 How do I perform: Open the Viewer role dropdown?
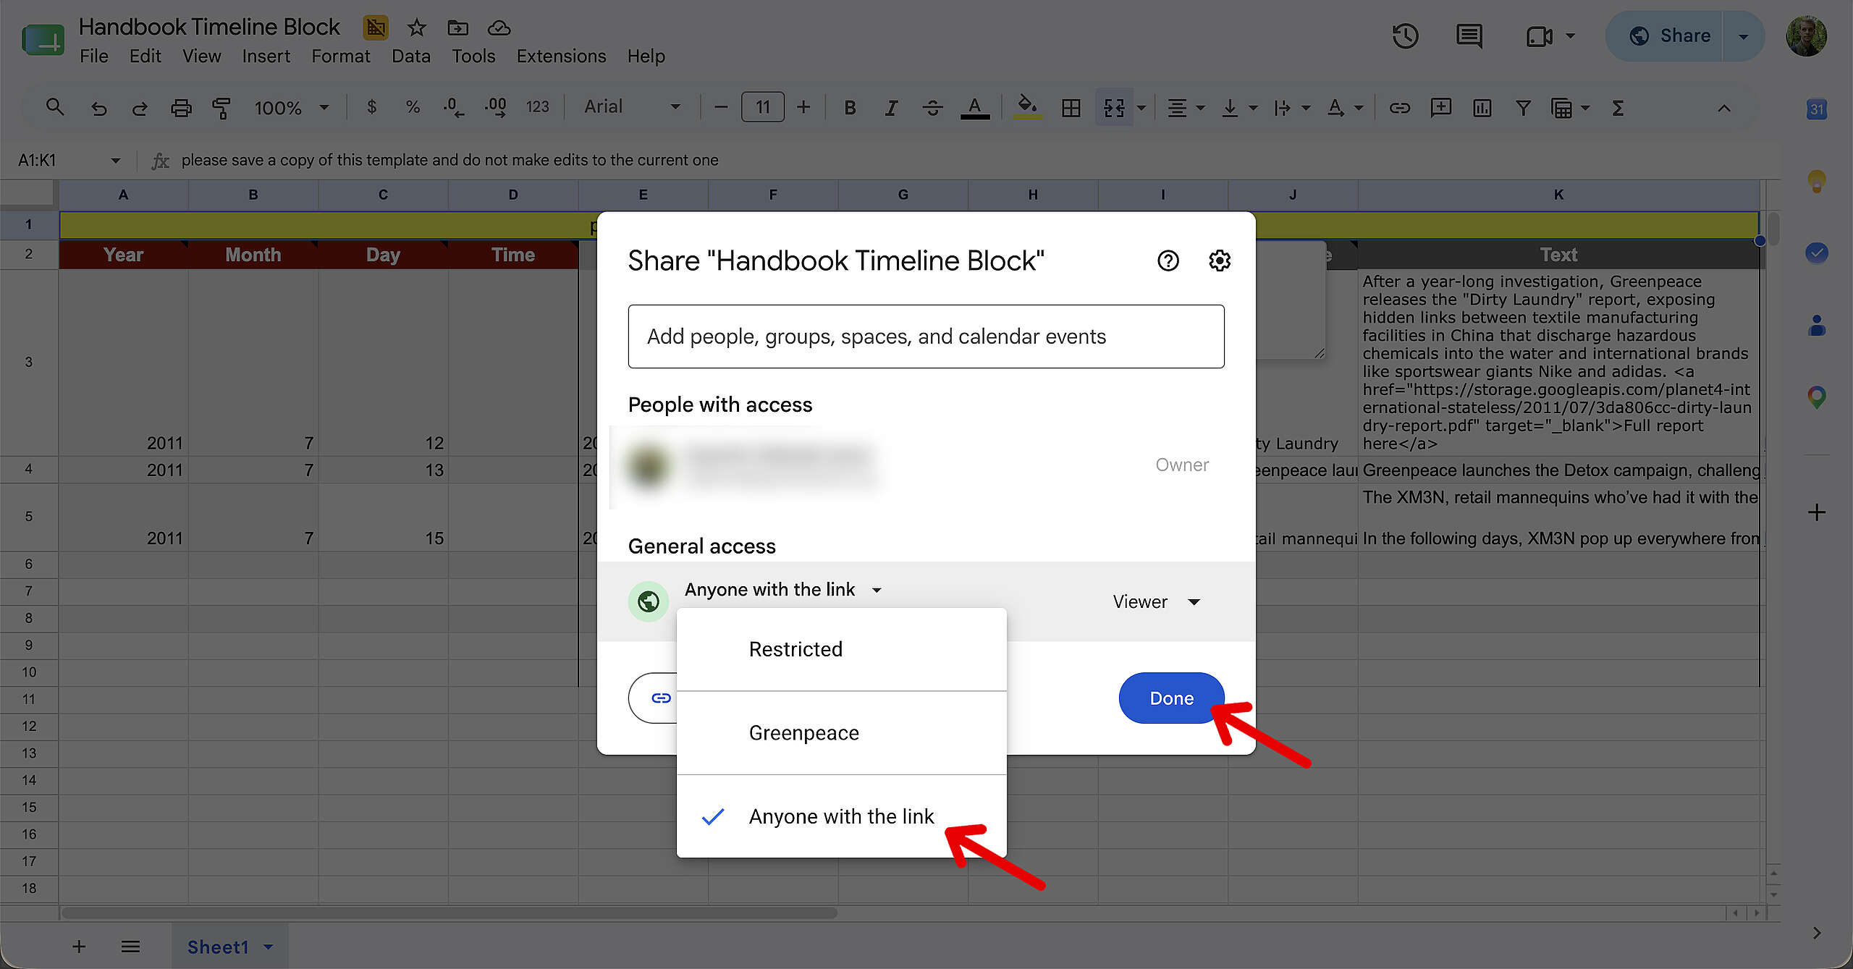click(x=1157, y=602)
